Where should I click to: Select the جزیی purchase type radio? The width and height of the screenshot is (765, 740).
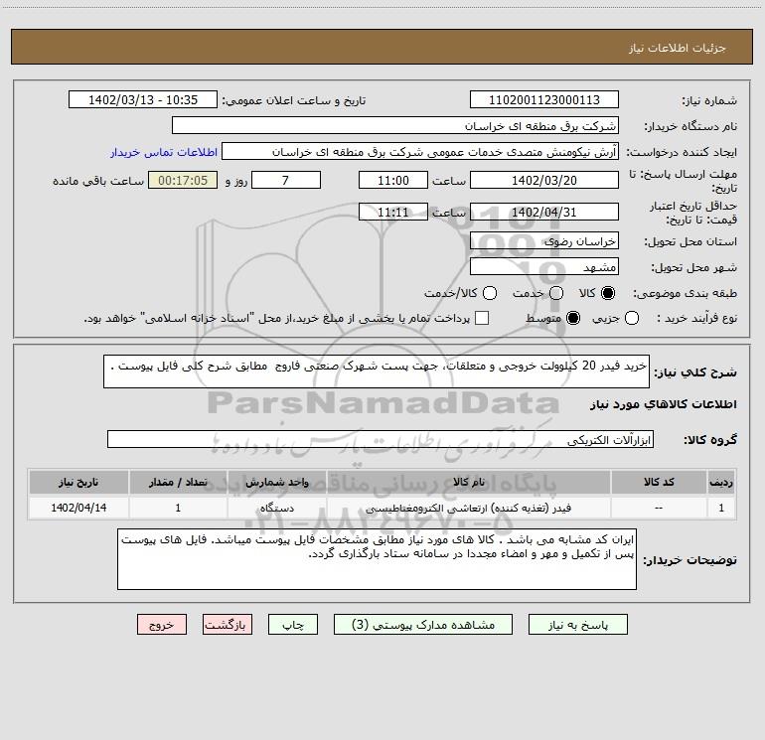pyautogui.click(x=631, y=318)
